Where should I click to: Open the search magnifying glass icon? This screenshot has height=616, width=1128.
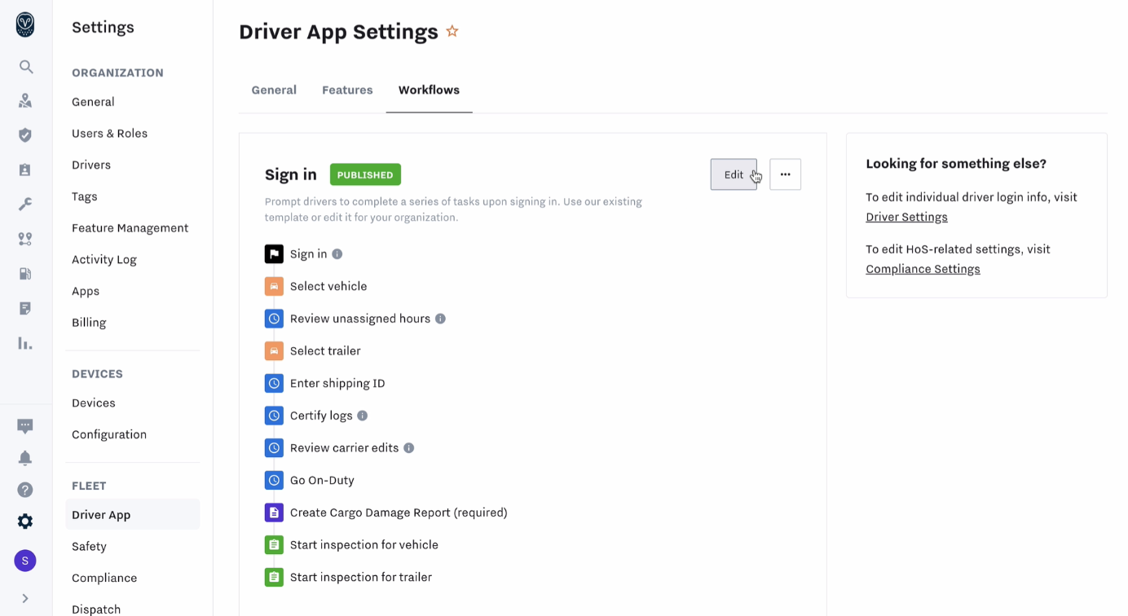click(25, 67)
